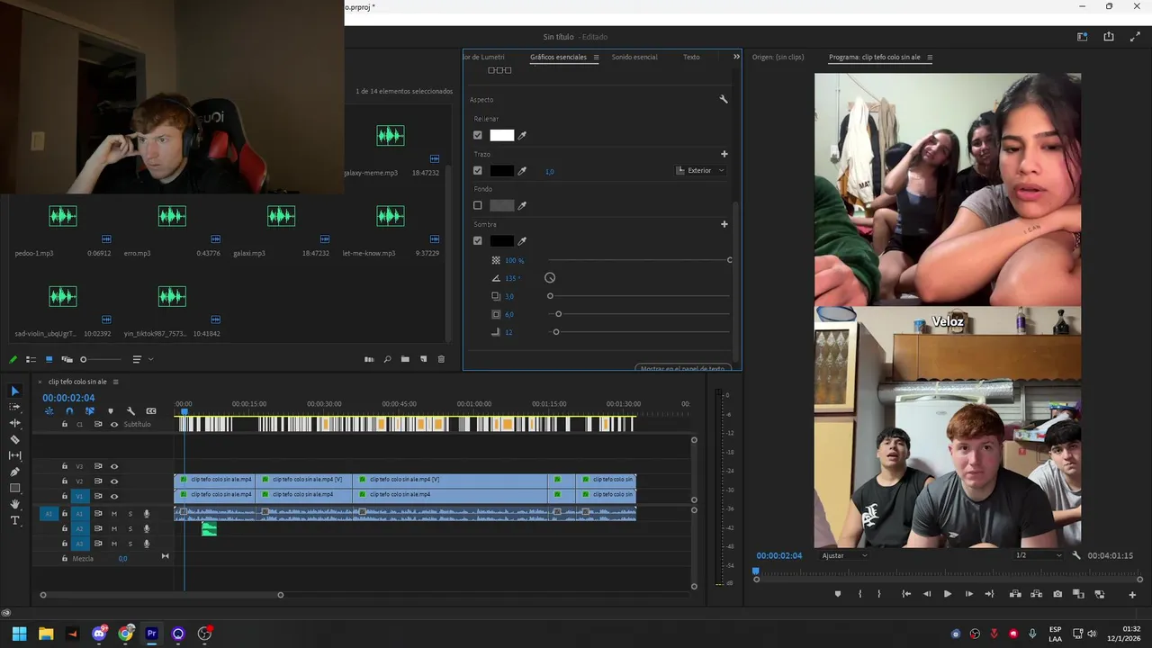Viewport: 1152px width, 648px height.
Task: Click the black Sombra shadow swatch
Action: pos(502,240)
